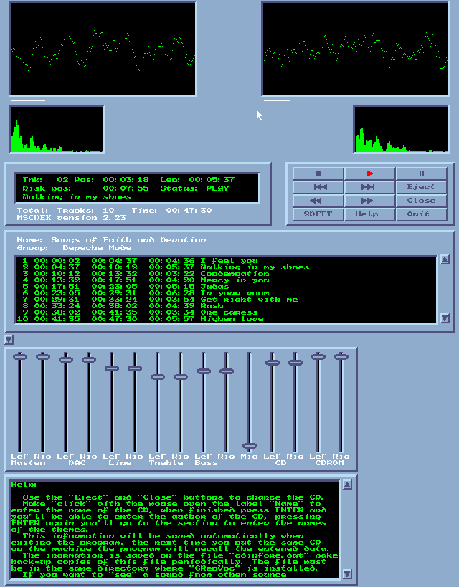Click the Master Left volume slider knob
Screen dimensions: 459x587
tap(20, 357)
